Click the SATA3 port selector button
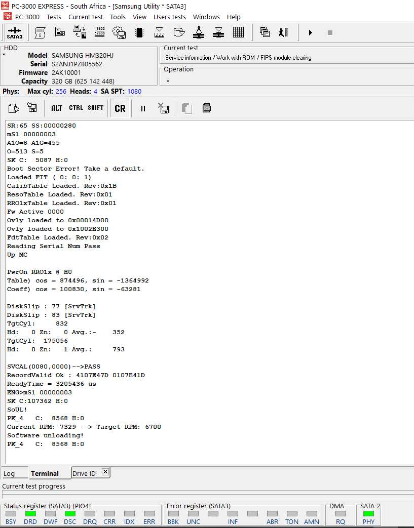This screenshot has height=528, width=414. coord(15,33)
